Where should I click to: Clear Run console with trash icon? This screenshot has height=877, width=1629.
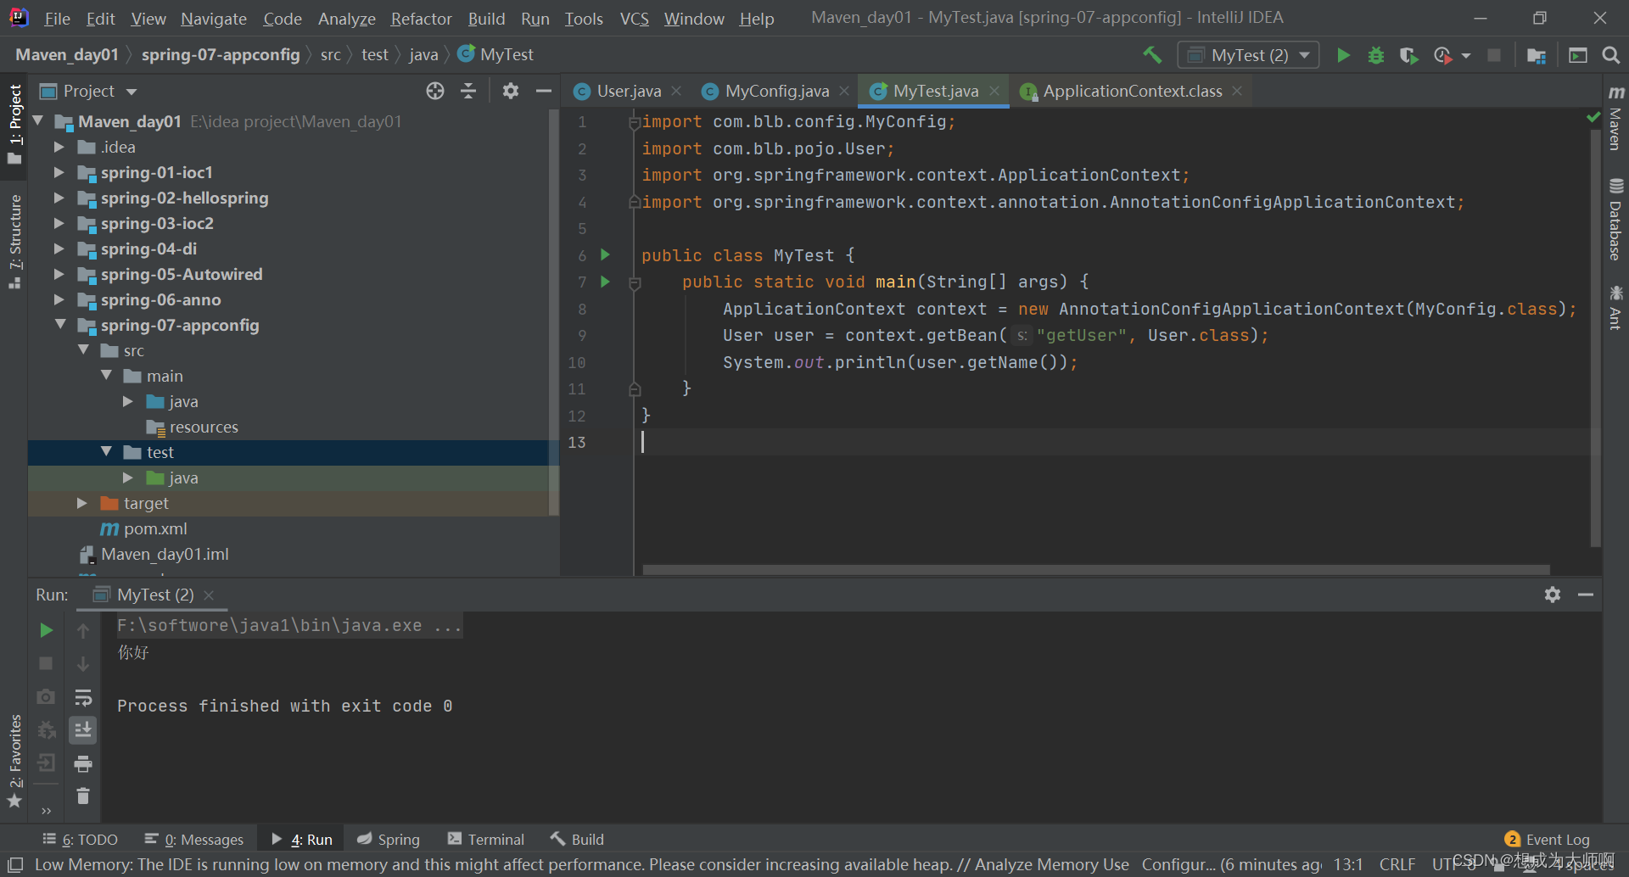83,796
